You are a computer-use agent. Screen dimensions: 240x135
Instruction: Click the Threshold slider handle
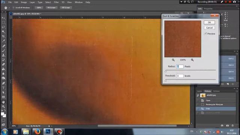point(166,80)
